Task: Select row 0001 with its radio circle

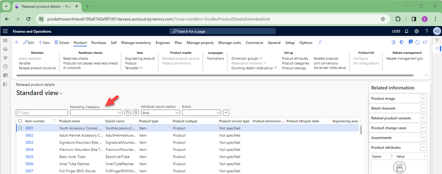Action: coord(20,128)
